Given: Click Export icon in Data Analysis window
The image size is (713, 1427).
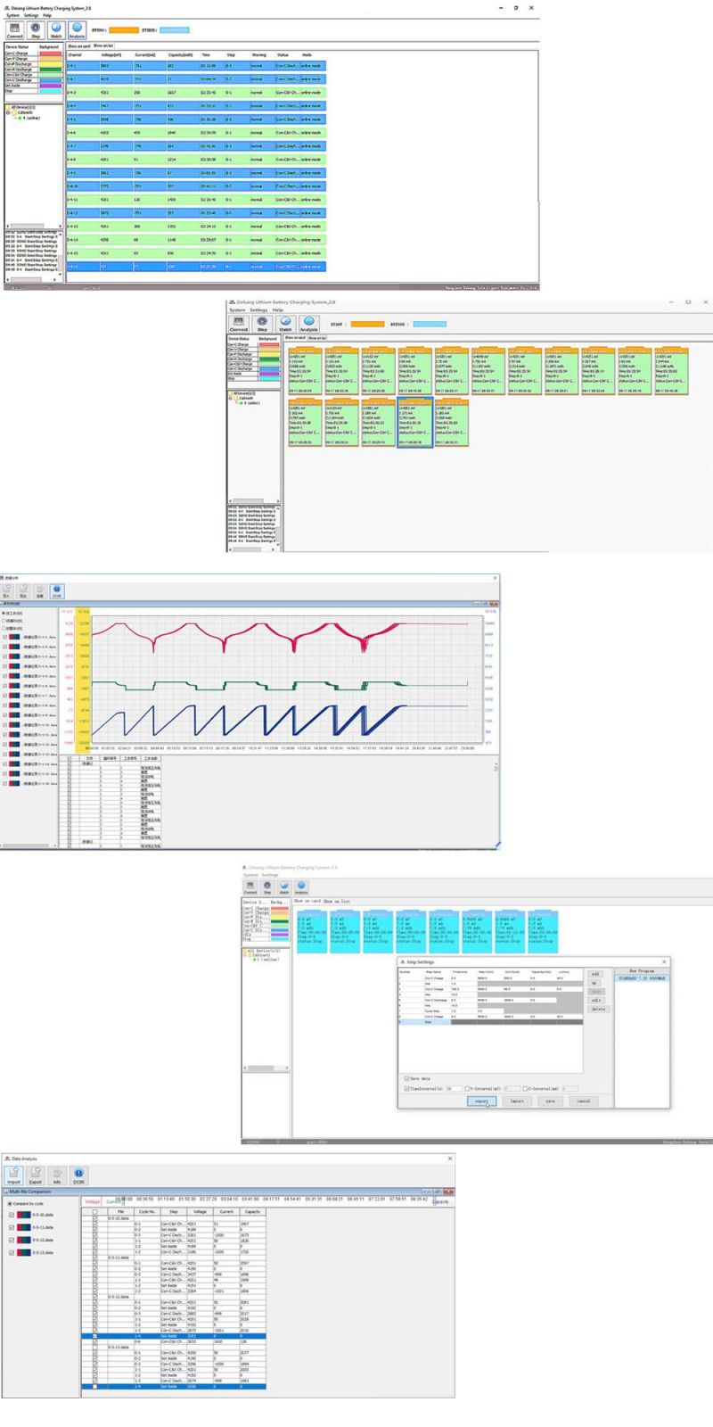Looking at the screenshot, I should (36, 1175).
